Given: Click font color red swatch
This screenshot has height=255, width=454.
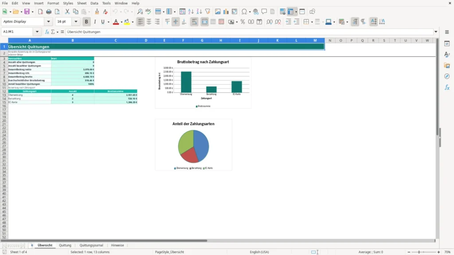Looking at the screenshot, I should tap(116, 22).
